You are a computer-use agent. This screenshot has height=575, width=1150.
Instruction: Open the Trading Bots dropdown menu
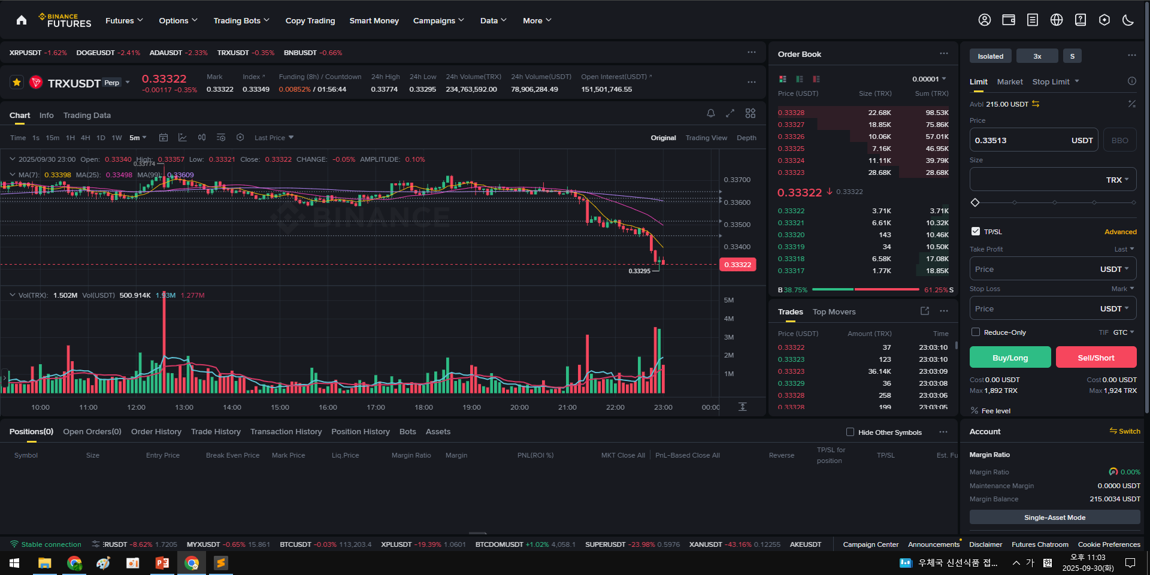tap(241, 20)
